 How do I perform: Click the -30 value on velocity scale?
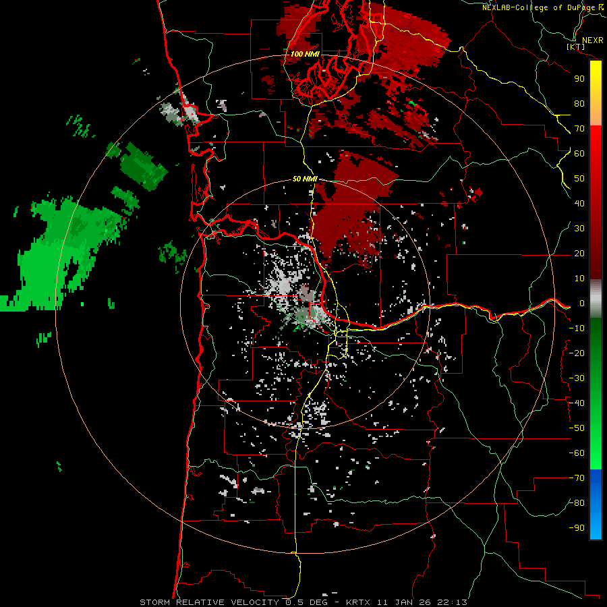coord(577,378)
